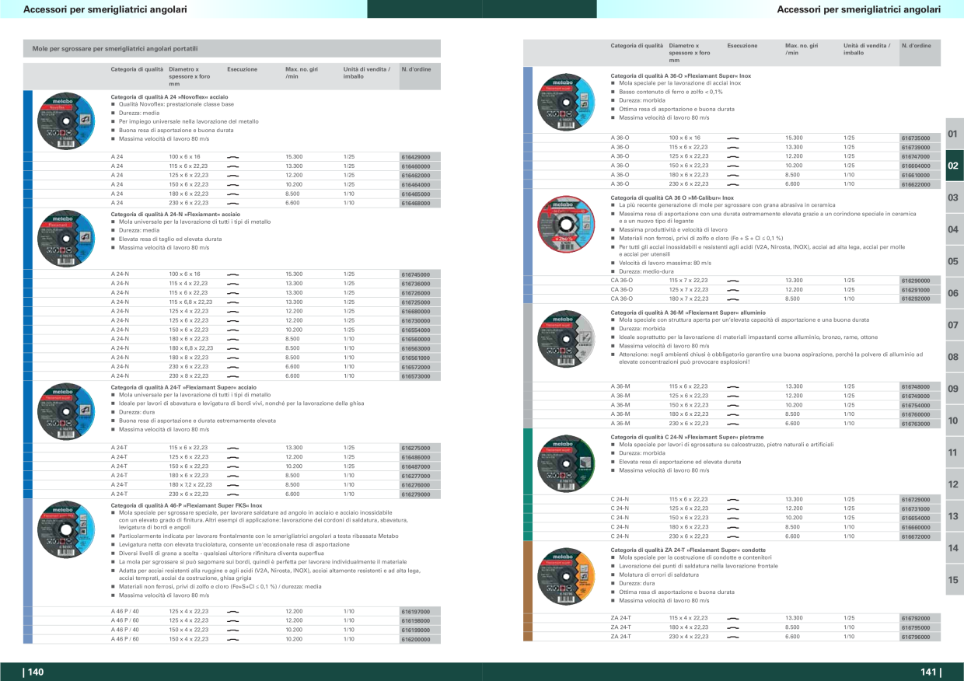Select order number 616462000
This screenshot has width=964, height=681.
coord(415,176)
